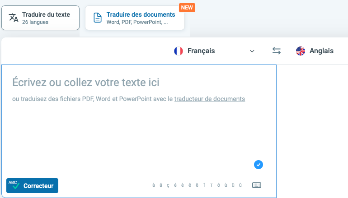Screen dimensions: 348x198
Task: Click the UK flag icon
Action: tap(301, 51)
